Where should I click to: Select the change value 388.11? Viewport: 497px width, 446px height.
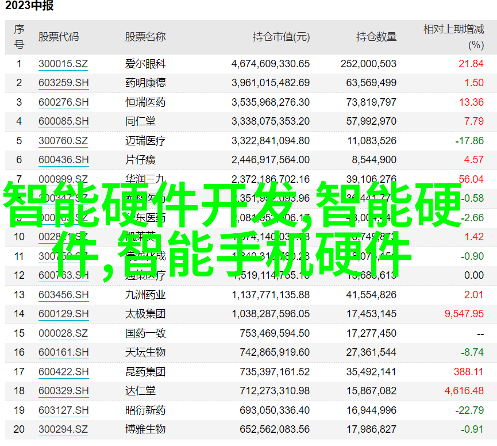pyautogui.click(x=469, y=372)
